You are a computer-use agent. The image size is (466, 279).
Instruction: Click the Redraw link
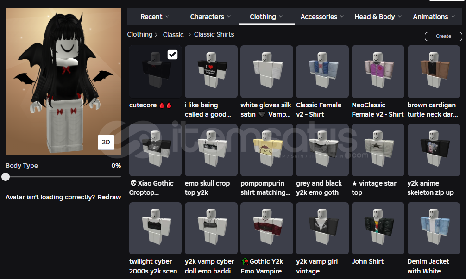coord(109,197)
